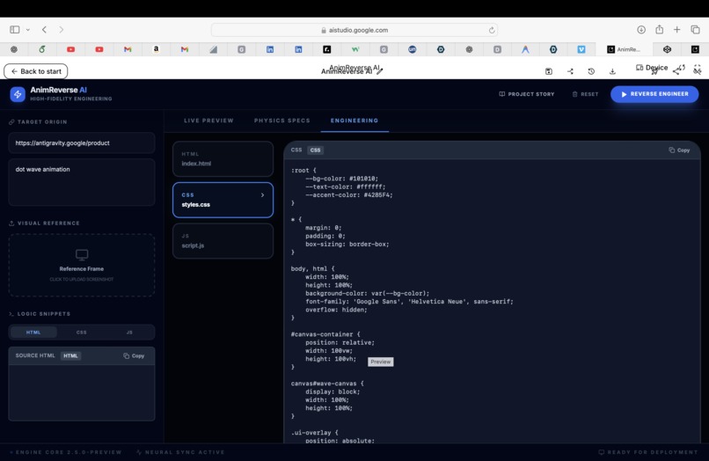The height and width of the screenshot is (461, 709).
Task: Select the CSS logic snippet tab
Action: 82,333
